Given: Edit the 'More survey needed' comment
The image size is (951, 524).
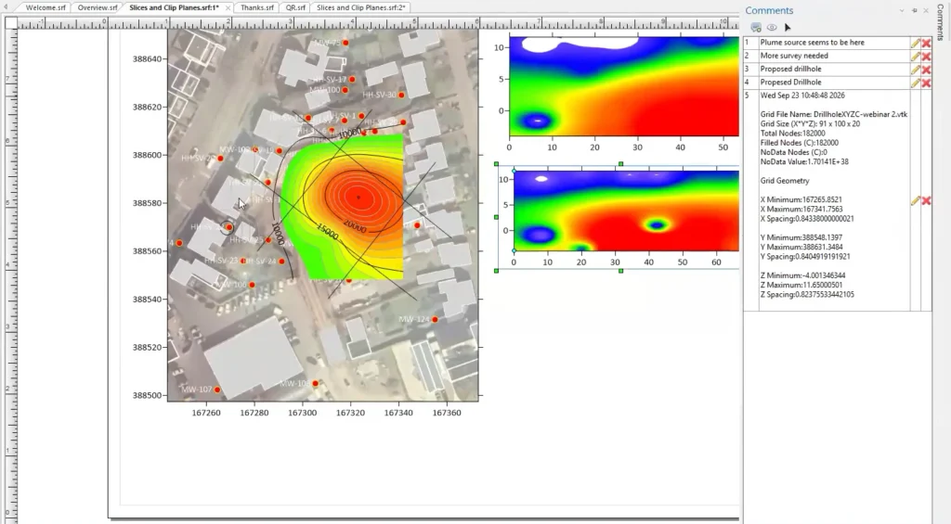Looking at the screenshot, I should click(x=915, y=57).
